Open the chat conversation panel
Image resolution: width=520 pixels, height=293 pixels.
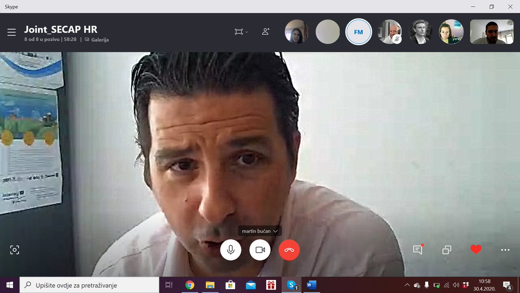418,250
